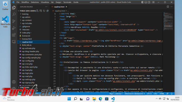Open notifications bell in status bar

(172, 94)
